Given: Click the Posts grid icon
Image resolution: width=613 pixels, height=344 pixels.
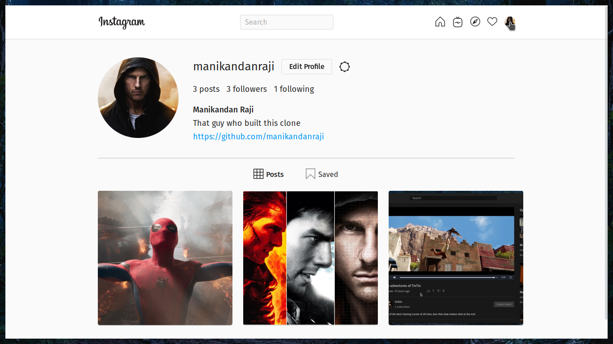Looking at the screenshot, I should [258, 174].
